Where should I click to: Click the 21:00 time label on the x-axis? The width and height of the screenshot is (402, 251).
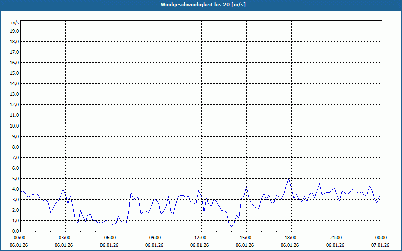pyautogui.click(x=336, y=237)
